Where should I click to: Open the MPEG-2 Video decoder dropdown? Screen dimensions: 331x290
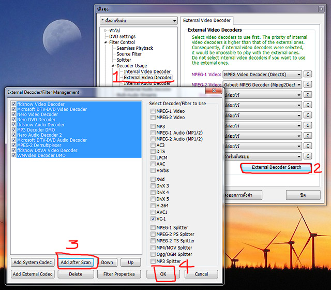click(x=262, y=85)
